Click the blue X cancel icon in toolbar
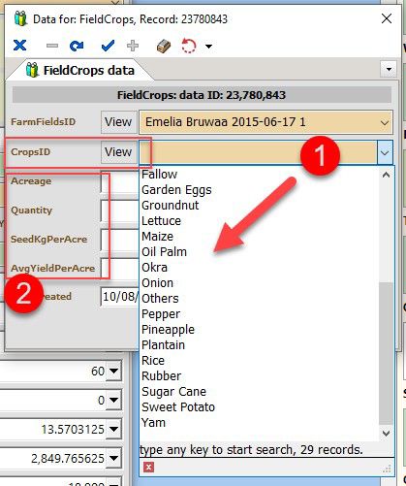This screenshot has width=406, height=486. 19,46
